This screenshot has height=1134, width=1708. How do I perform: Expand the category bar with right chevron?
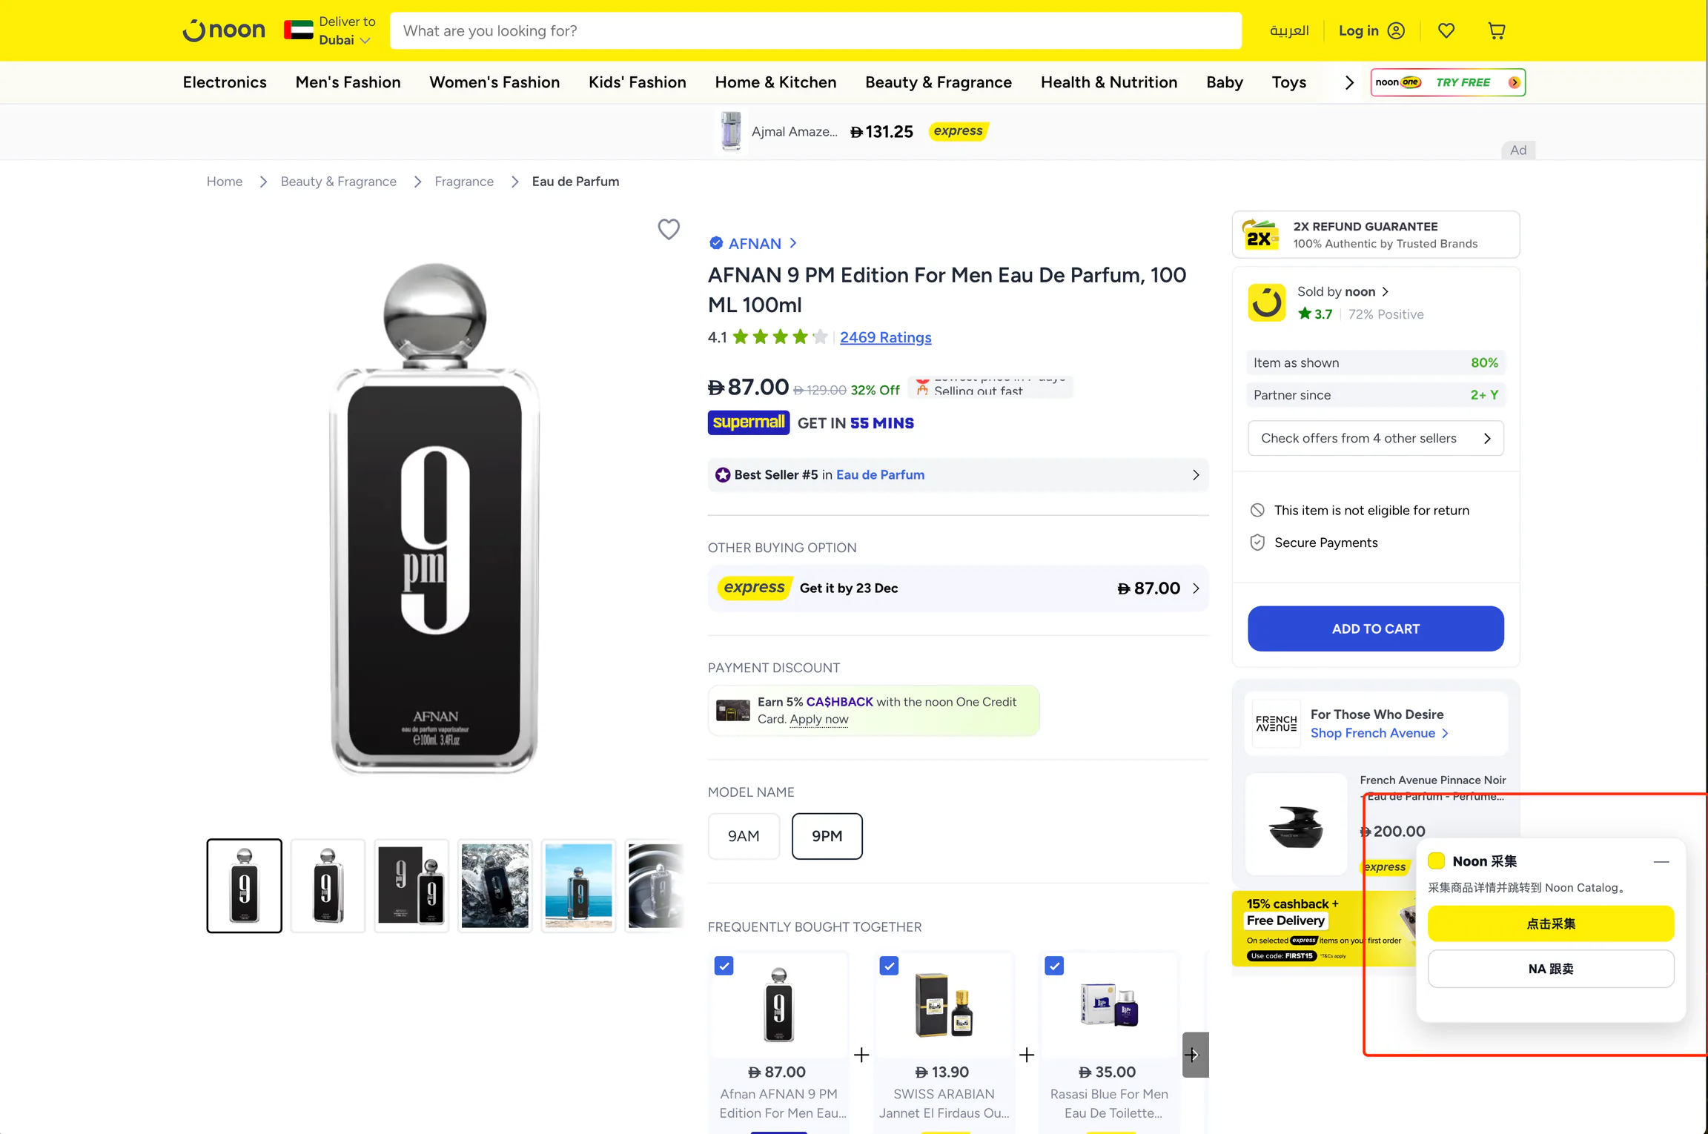coord(1348,82)
